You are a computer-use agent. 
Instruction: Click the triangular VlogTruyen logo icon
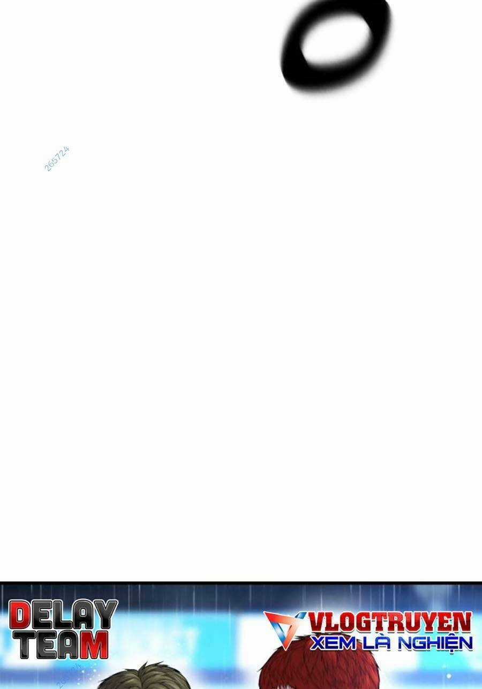pyautogui.click(x=286, y=631)
